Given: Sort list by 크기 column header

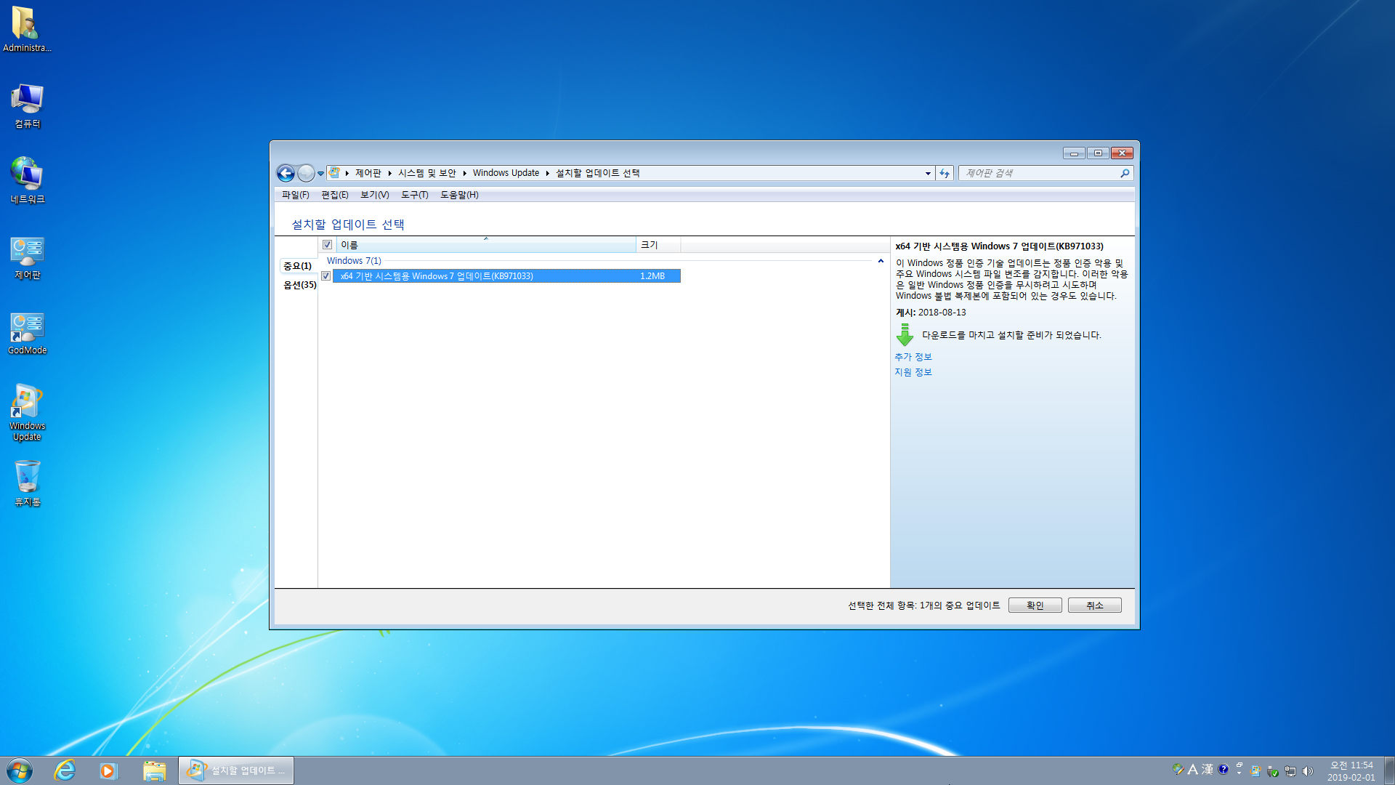Looking at the screenshot, I should [x=658, y=245].
